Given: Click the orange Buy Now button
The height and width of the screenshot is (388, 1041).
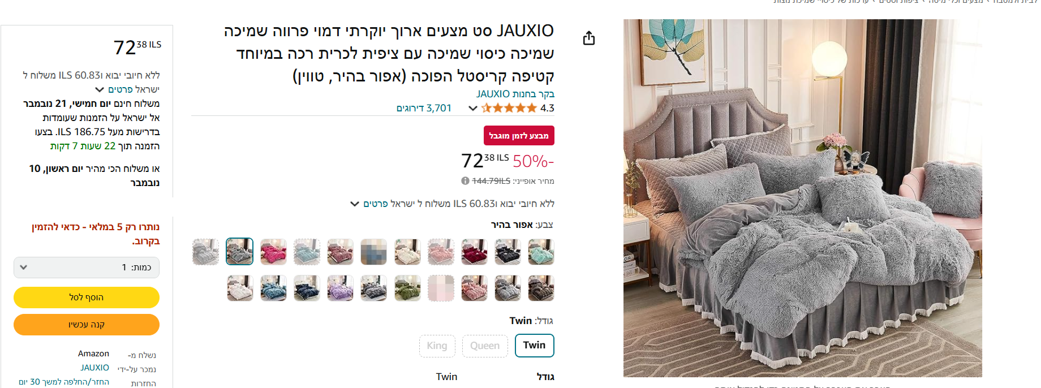Looking at the screenshot, I should pos(87,325).
